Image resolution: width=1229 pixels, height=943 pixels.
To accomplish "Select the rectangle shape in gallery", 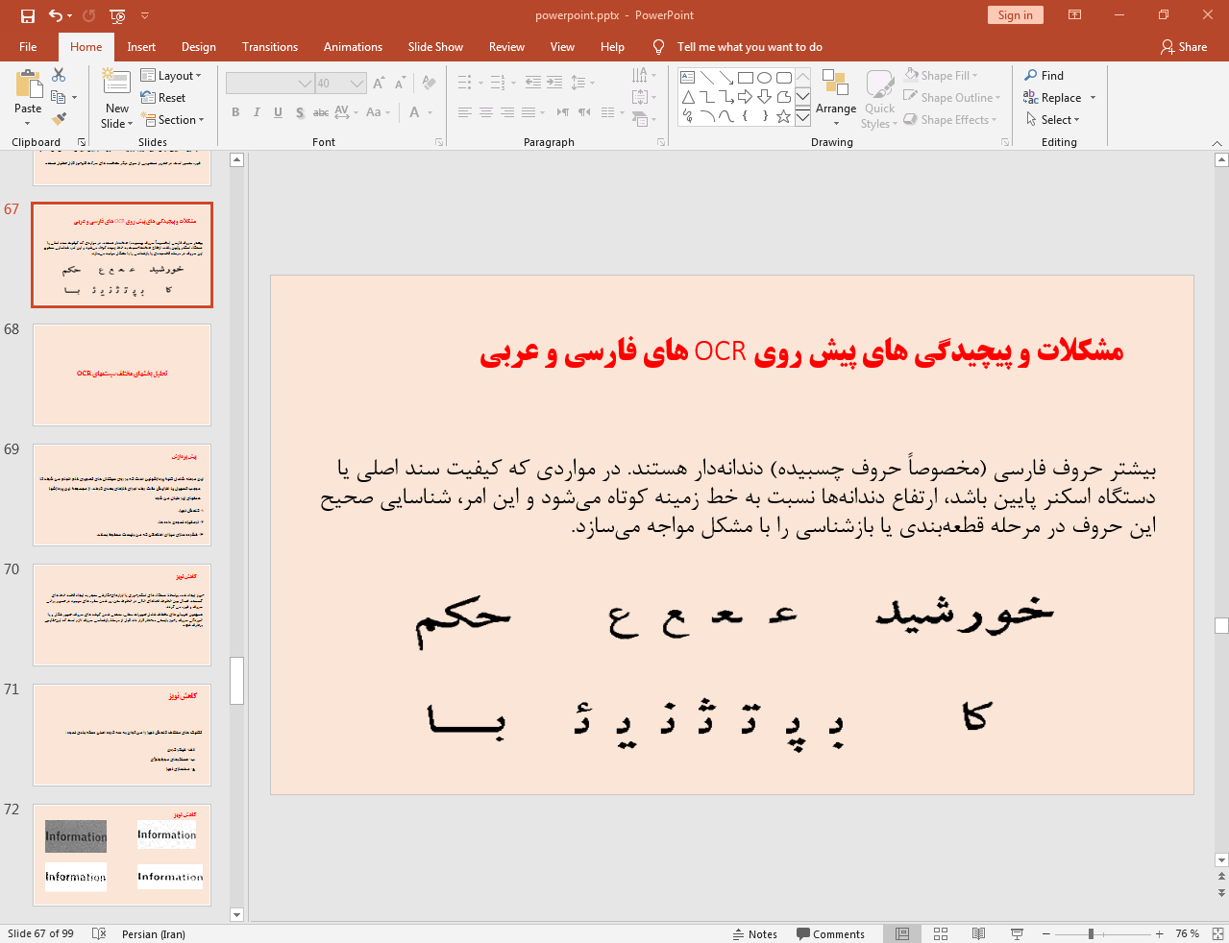I will point(745,77).
